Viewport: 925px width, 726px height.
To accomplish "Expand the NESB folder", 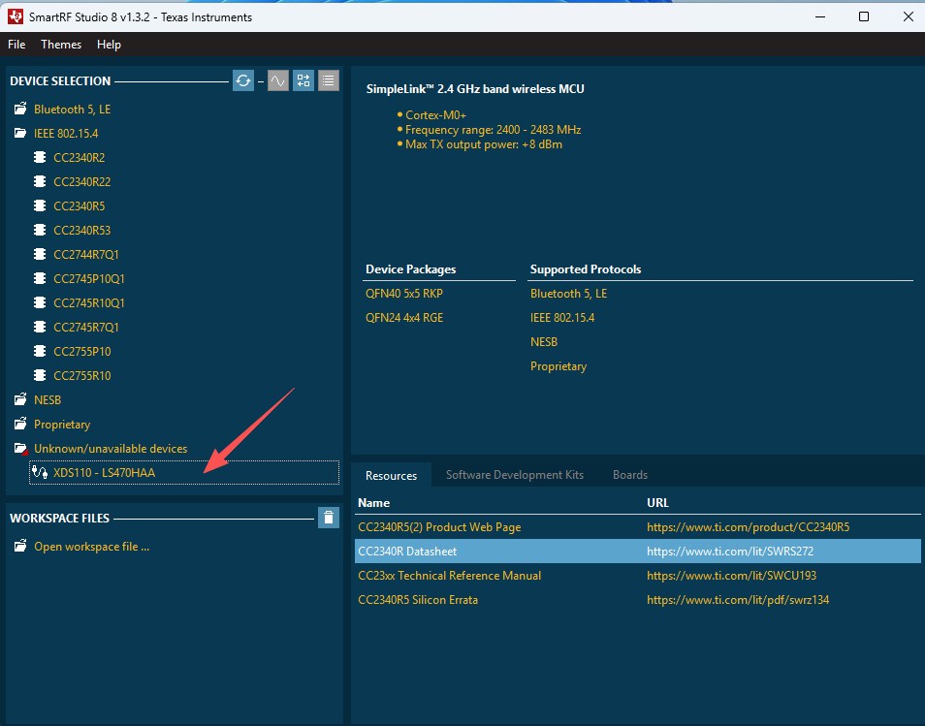I will coord(20,400).
